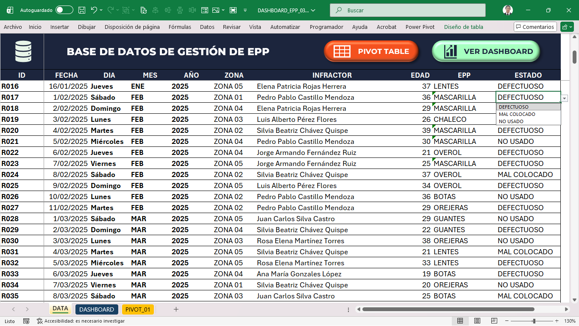Open the Fórmulas ribbon tab
Image resolution: width=579 pixels, height=326 pixels.
(x=180, y=27)
